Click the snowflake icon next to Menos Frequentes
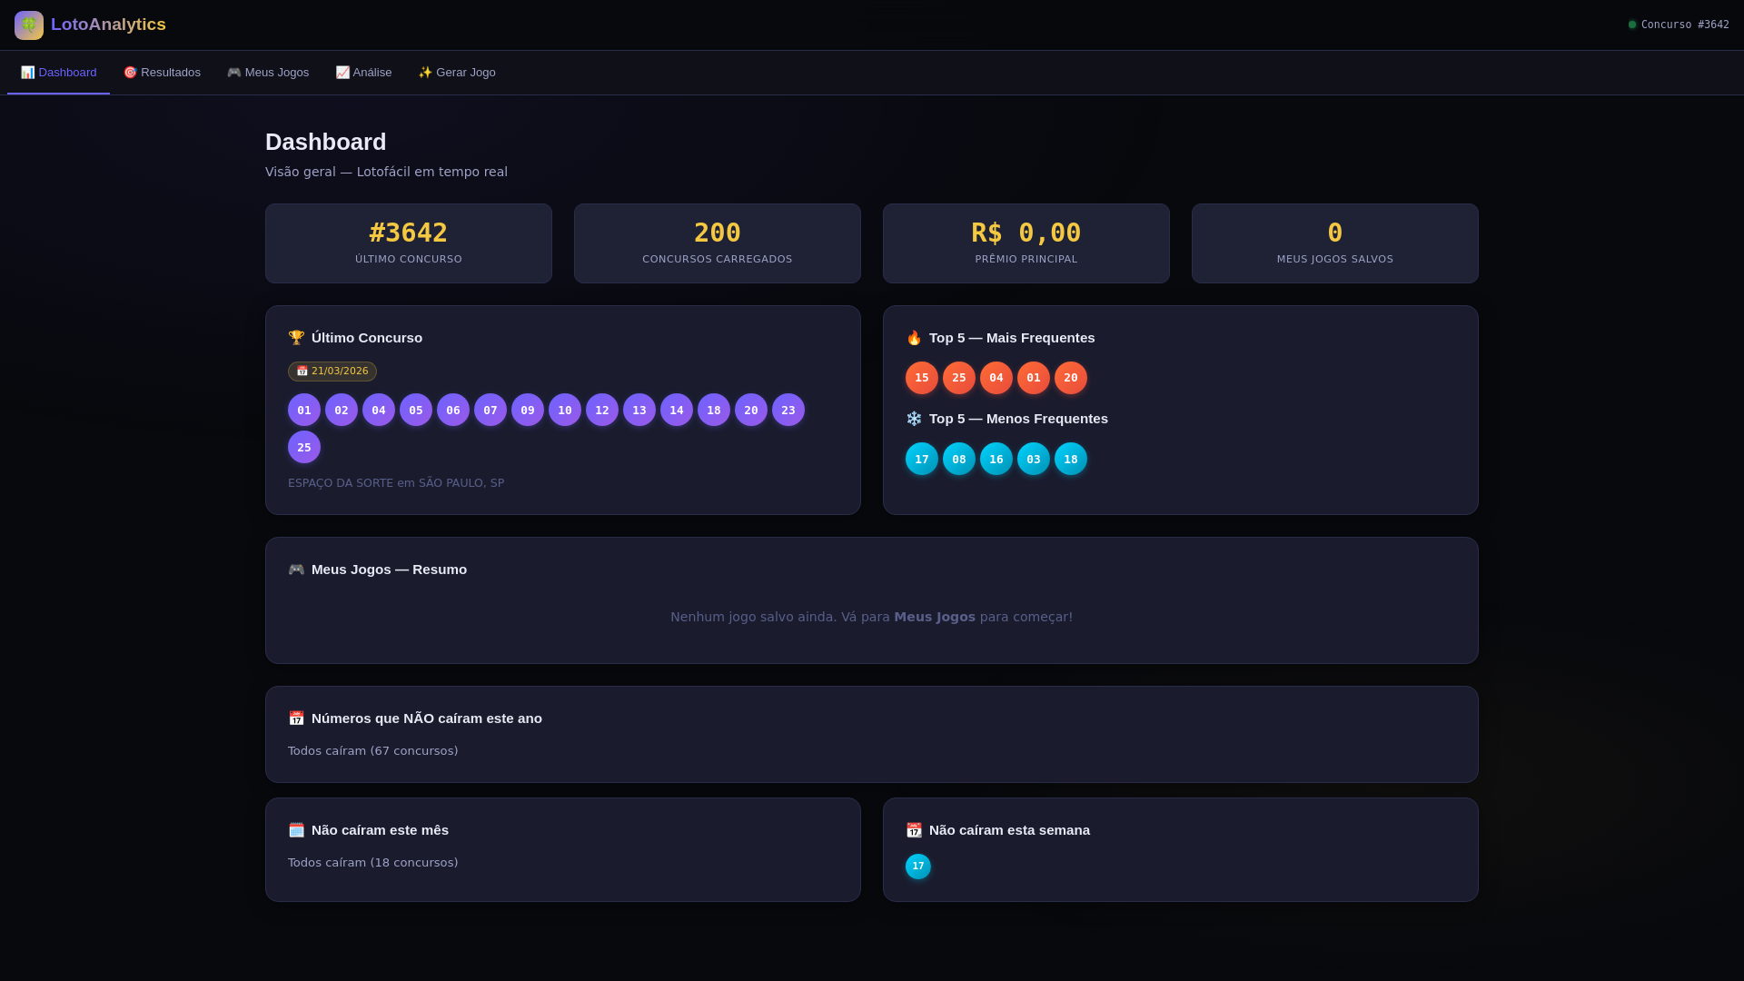 pyautogui.click(x=914, y=419)
